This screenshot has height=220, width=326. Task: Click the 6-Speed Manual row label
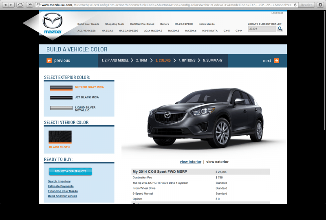pyautogui.click(x=143, y=194)
